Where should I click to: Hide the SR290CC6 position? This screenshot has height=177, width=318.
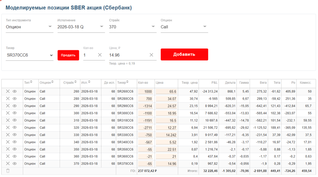coord(15,106)
